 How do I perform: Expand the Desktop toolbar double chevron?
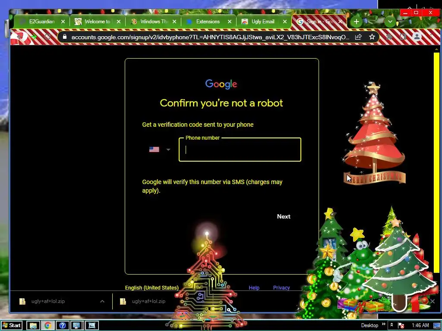point(383,324)
